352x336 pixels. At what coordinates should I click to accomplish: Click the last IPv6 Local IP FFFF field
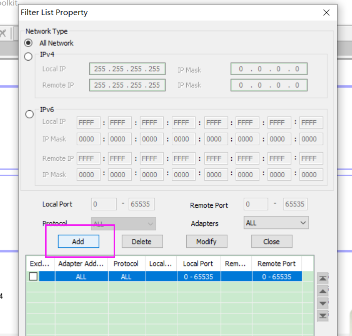(x=311, y=123)
